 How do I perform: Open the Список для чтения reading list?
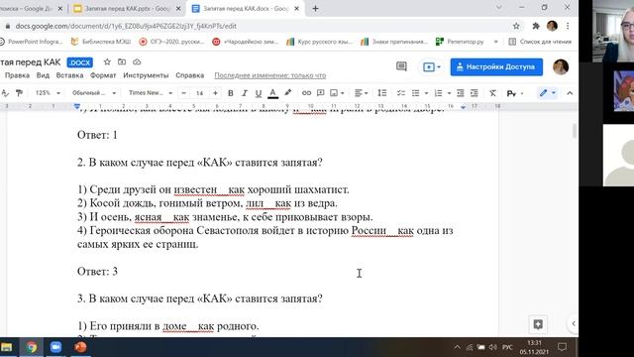coord(540,42)
